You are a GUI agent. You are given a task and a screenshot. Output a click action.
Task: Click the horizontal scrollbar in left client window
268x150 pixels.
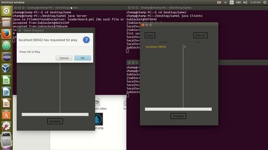55,115
